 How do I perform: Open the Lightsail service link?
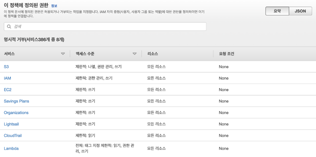[11, 124]
